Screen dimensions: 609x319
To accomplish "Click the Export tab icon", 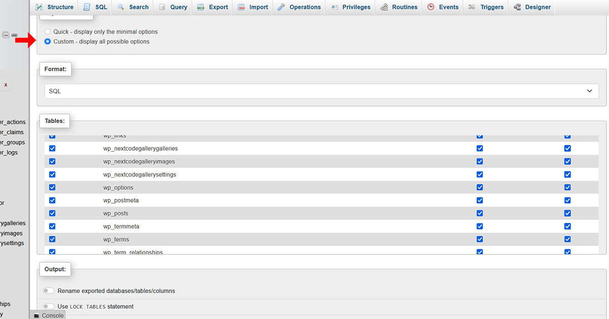I will [200, 7].
